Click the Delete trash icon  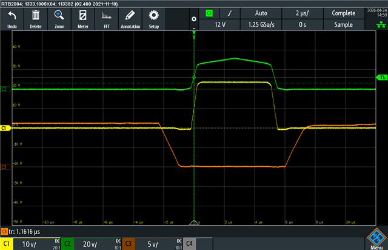click(36, 19)
